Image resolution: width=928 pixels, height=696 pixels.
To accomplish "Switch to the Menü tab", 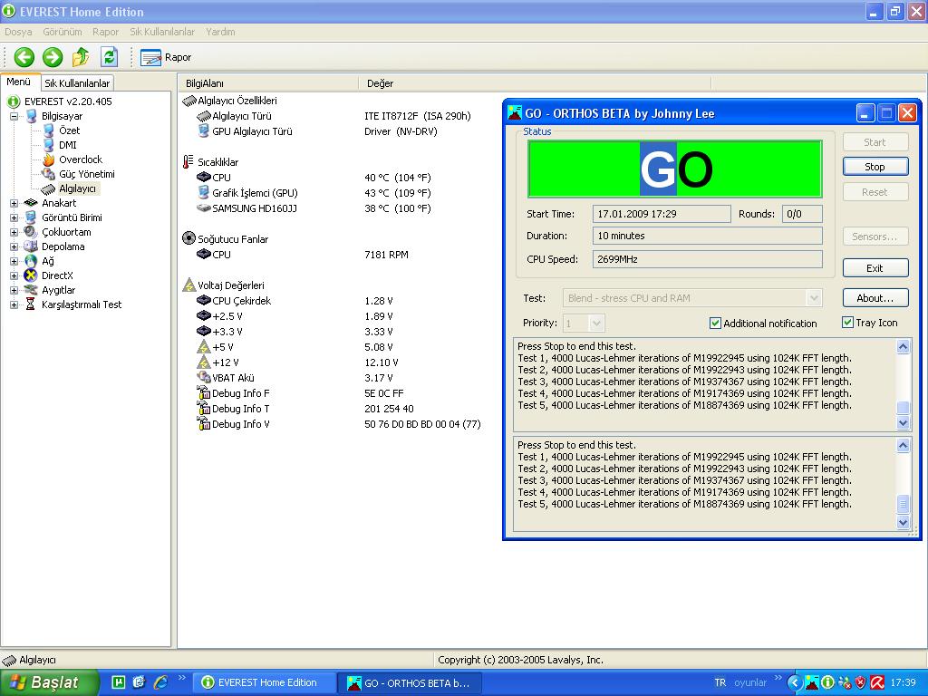I will (19, 82).
